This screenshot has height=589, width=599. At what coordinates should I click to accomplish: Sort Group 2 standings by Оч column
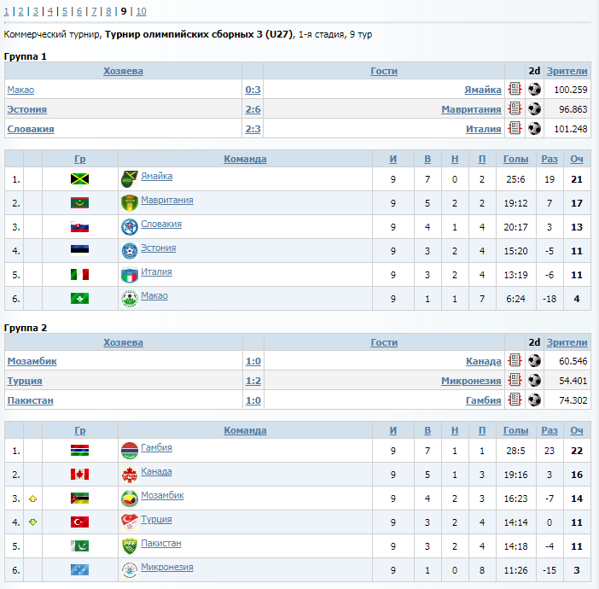pyautogui.click(x=576, y=430)
